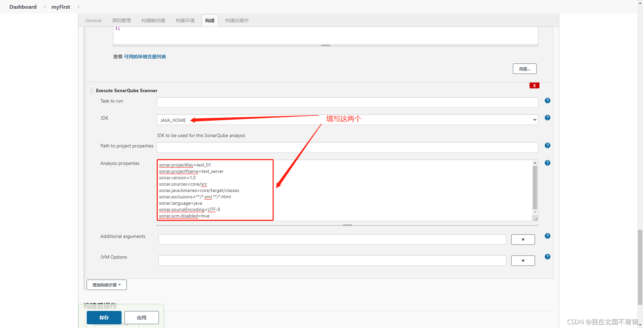This screenshot has width=643, height=328.
Task: Click the 应用 apply button
Action: click(x=142, y=318)
